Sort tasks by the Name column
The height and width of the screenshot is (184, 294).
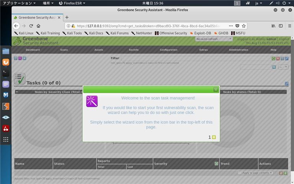pos(20,164)
